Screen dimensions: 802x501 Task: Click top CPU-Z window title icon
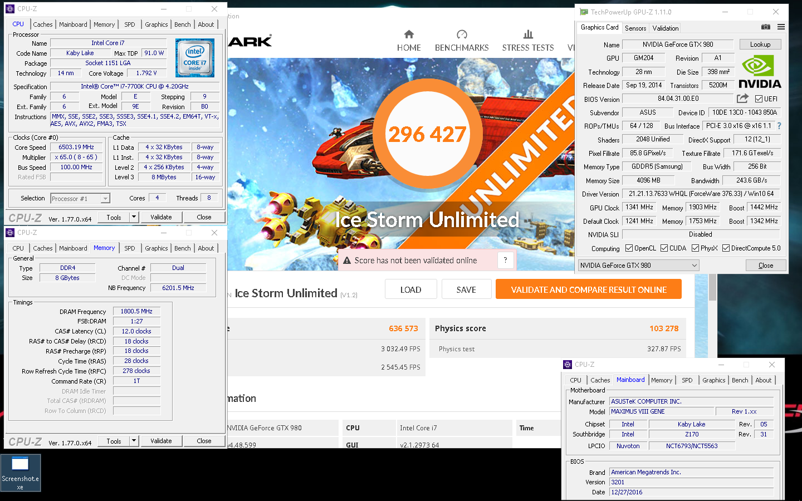coord(10,9)
